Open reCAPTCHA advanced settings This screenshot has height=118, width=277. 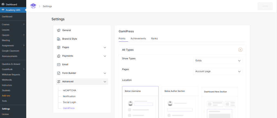[x=70, y=90]
